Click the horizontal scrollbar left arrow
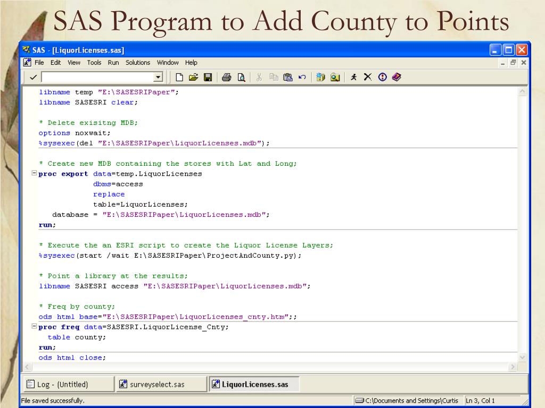 (28, 367)
